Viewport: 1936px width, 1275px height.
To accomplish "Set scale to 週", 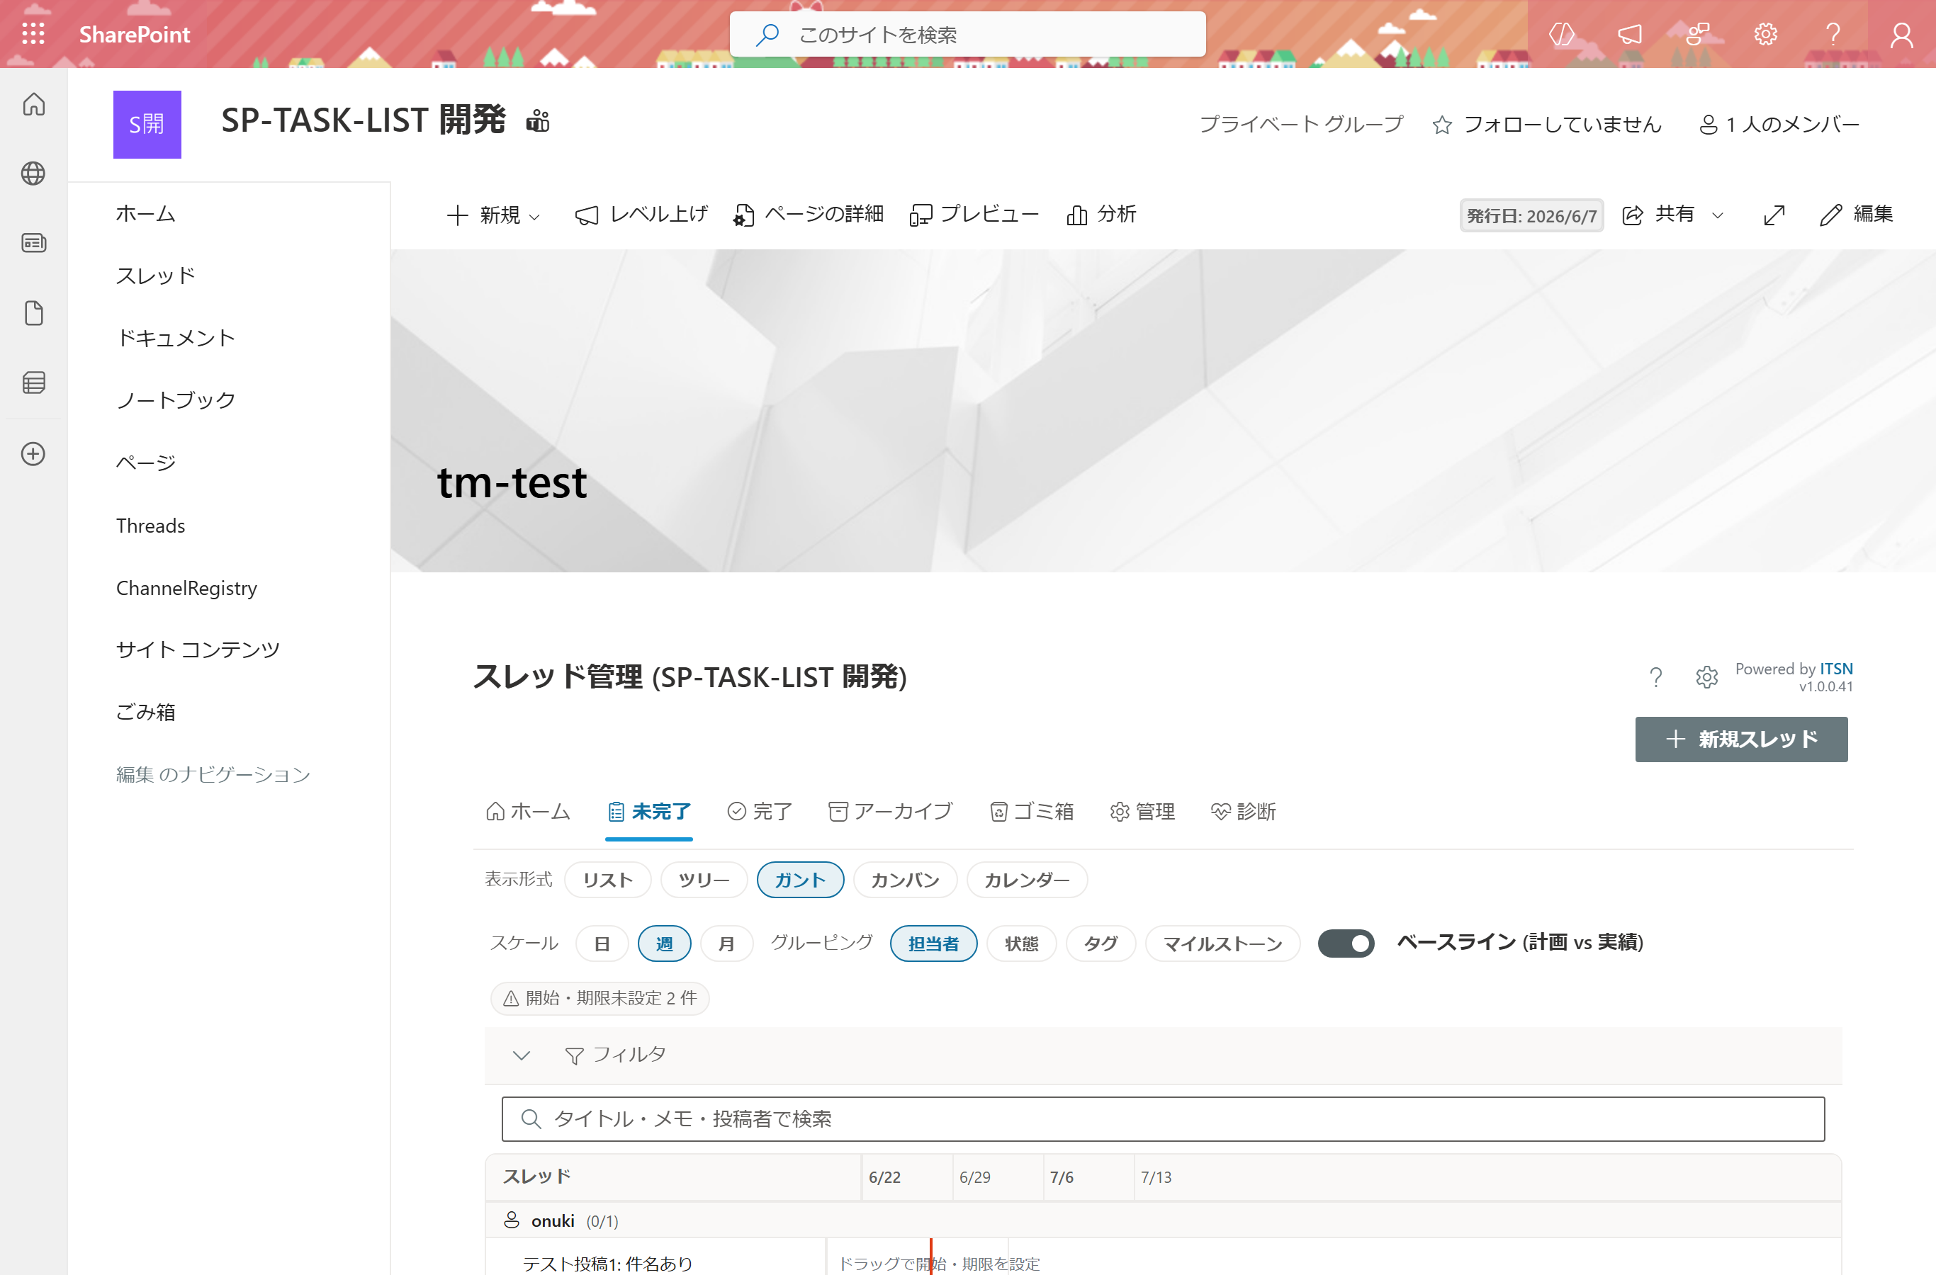I will [665, 943].
